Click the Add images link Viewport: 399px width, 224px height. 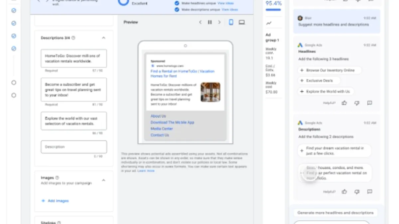tap(55, 201)
